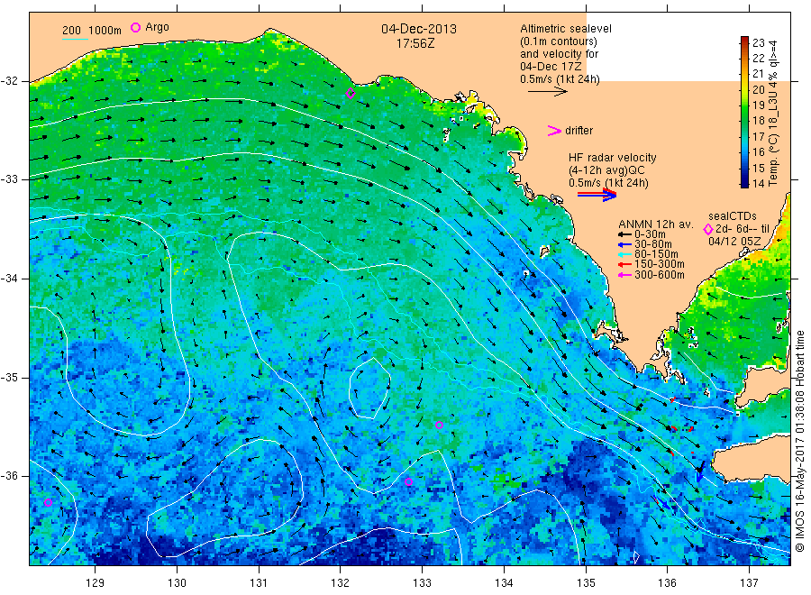
Task: Click the colorbar value 17
Action: pos(758,137)
